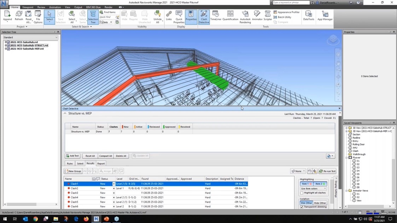
Task: Open the Links tool
Action: tap(169, 16)
